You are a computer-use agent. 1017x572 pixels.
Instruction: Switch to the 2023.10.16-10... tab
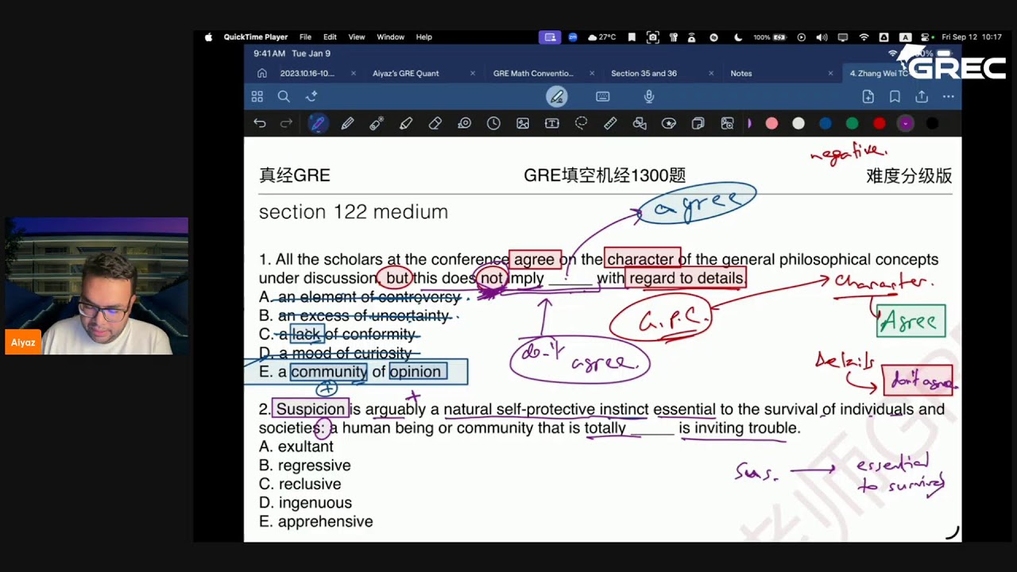click(307, 73)
